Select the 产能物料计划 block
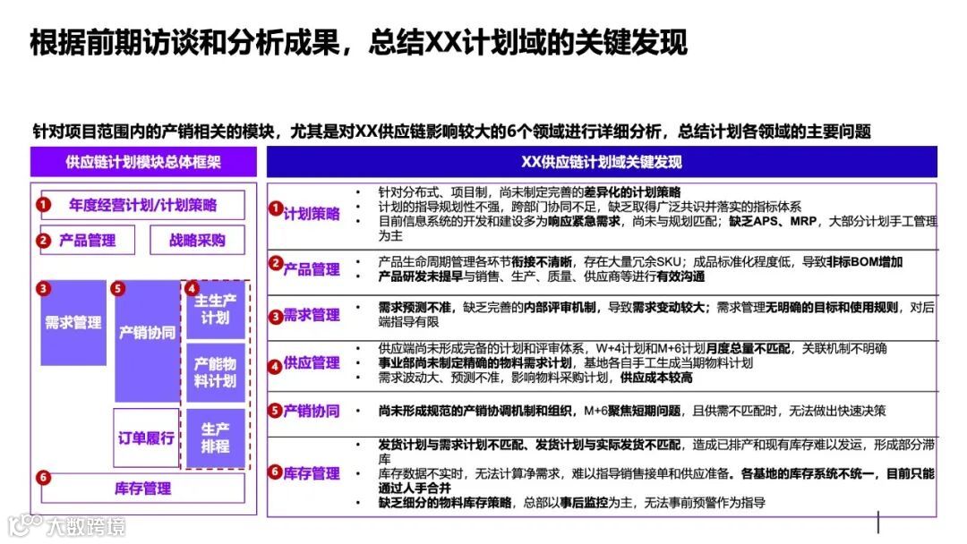967x544 pixels. pos(215,371)
